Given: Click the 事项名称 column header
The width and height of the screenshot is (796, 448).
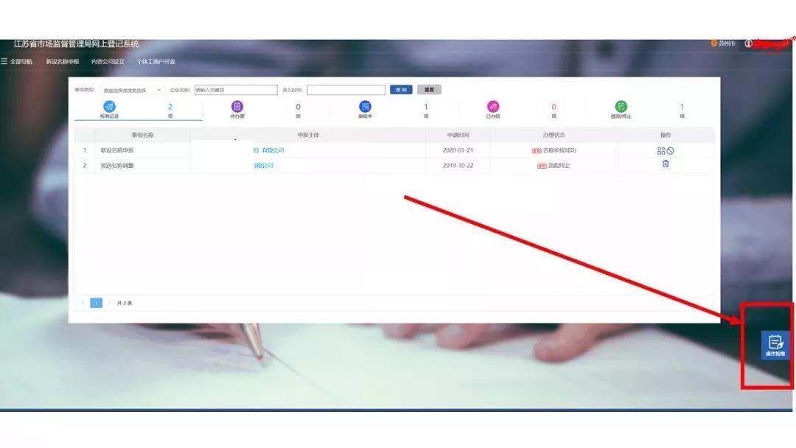Looking at the screenshot, I should pos(143,135).
